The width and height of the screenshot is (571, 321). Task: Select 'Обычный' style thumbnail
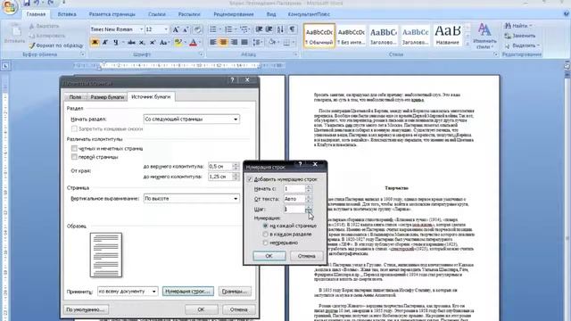pos(319,36)
